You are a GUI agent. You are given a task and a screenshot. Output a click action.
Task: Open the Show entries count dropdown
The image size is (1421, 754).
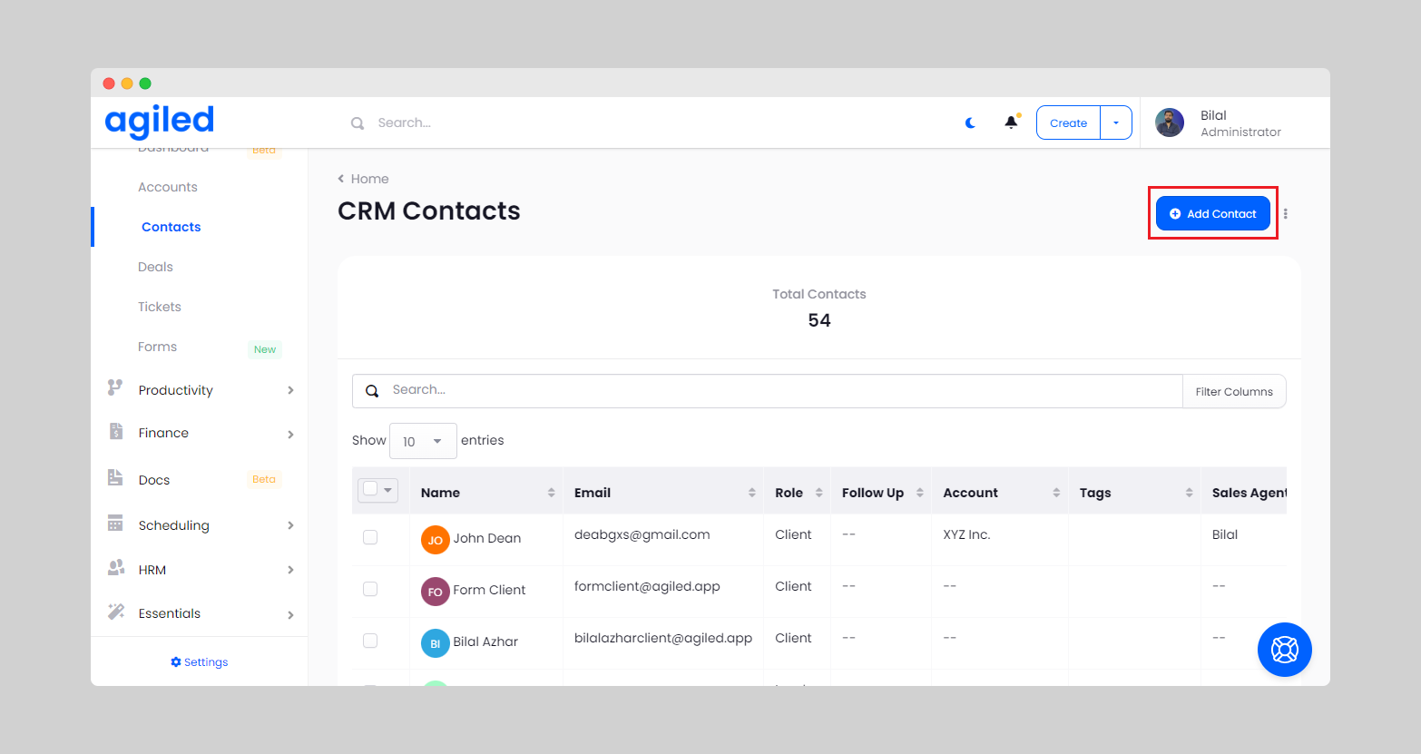coord(423,441)
